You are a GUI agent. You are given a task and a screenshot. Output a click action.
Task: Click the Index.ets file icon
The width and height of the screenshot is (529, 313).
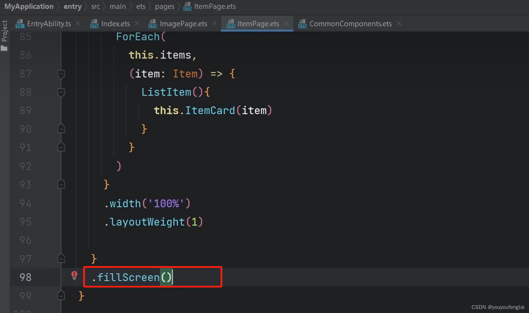point(94,24)
